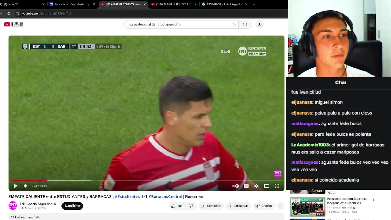Screen dimensions: 391x220
Task: Switch to Marcador en vivo tab
Action: pyautogui.click(x=72, y=4)
